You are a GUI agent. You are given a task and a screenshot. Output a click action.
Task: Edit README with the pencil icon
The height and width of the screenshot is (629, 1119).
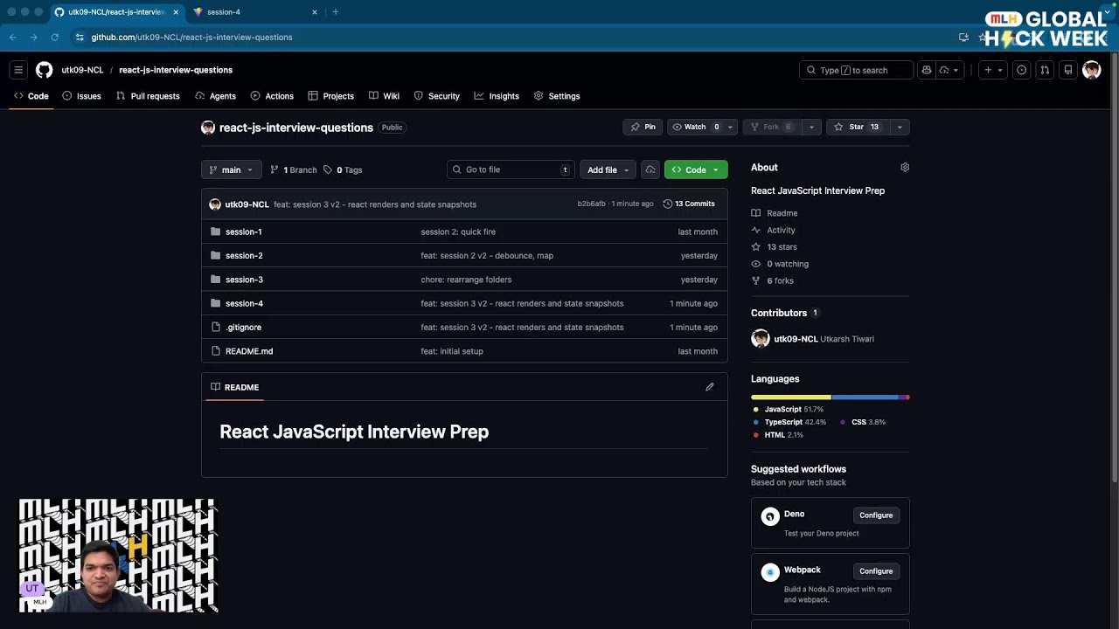tap(710, 387)
